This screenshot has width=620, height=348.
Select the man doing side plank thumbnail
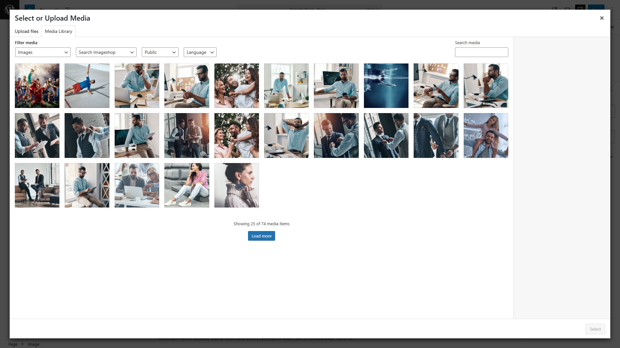pyautogui.click(x=87, y=86)
